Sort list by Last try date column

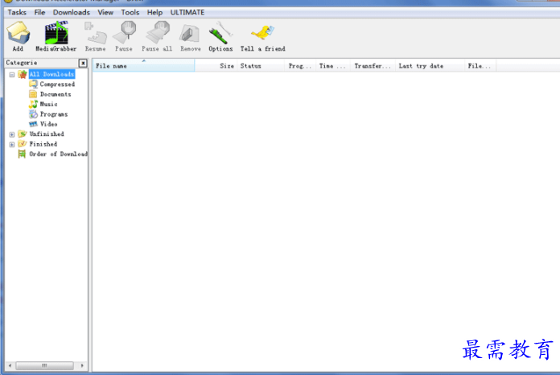[430, 66]
